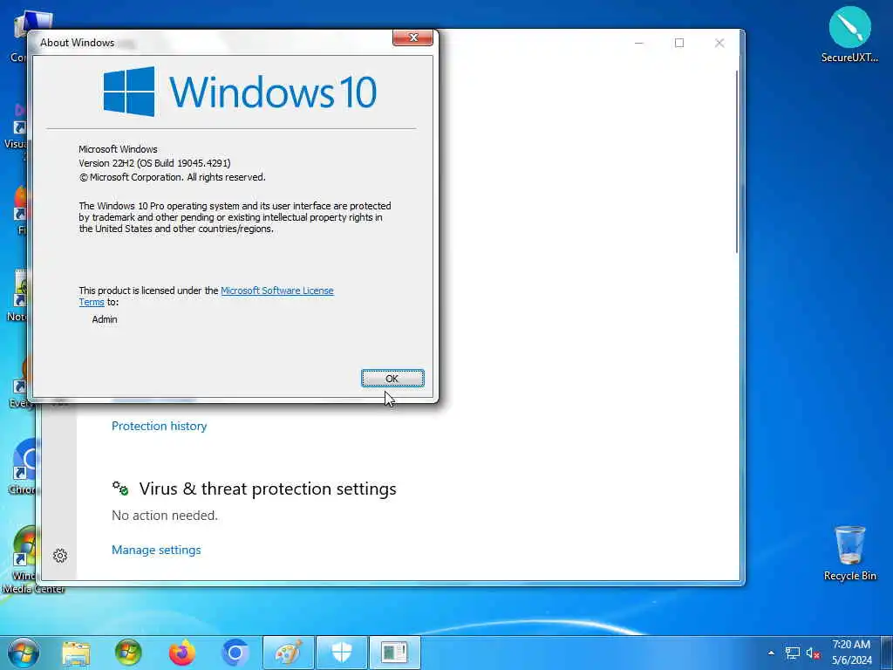Click the Virus & threat protection settings heading
Image resolution: width=893 pixels, height=670 pixels.
coord(268,489)
